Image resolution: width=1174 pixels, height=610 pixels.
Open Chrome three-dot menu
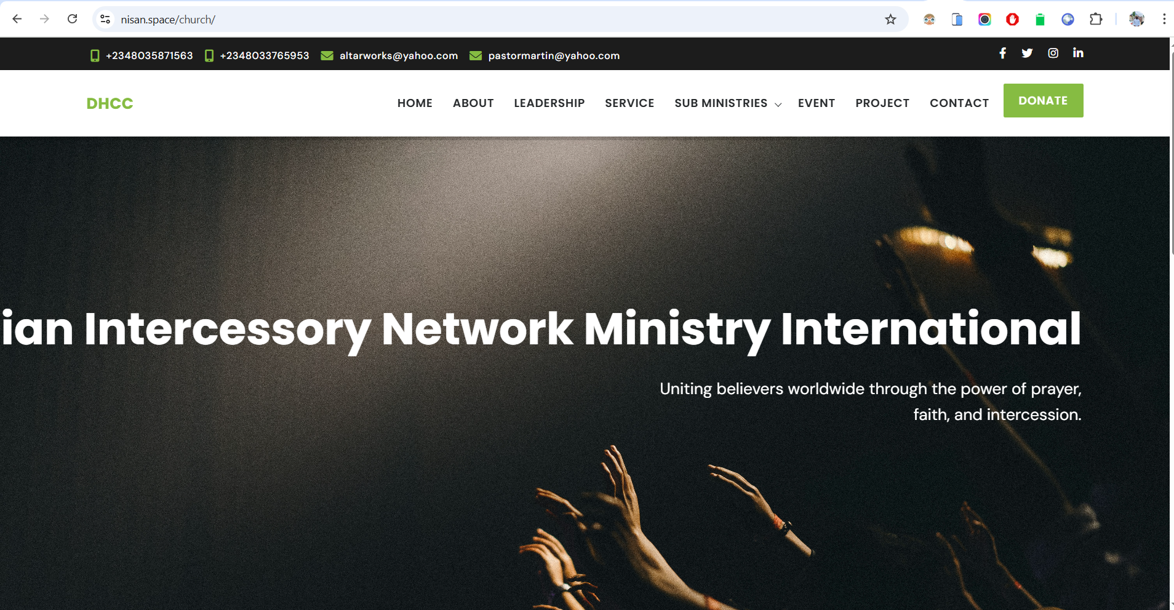1164,20
